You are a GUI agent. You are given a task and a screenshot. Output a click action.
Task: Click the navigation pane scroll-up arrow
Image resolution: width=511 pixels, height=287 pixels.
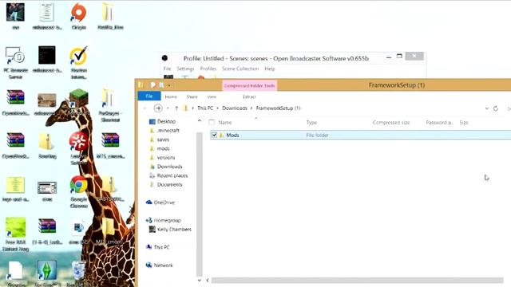[x=200, y=121]
